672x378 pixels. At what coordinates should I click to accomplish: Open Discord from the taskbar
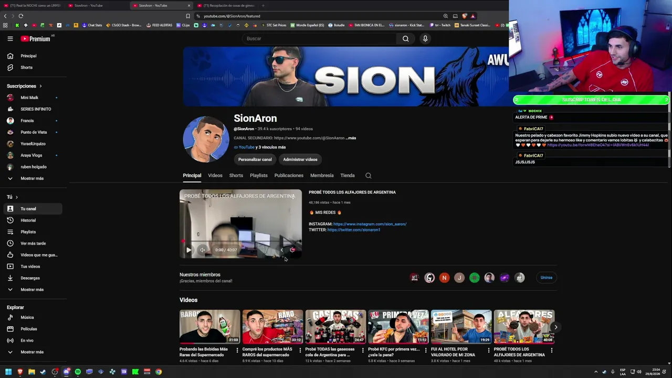[x=66, y=372]
